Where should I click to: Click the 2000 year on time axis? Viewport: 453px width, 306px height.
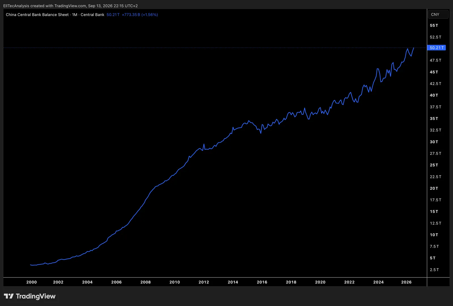pyautogui.click(x=31, y=282)
